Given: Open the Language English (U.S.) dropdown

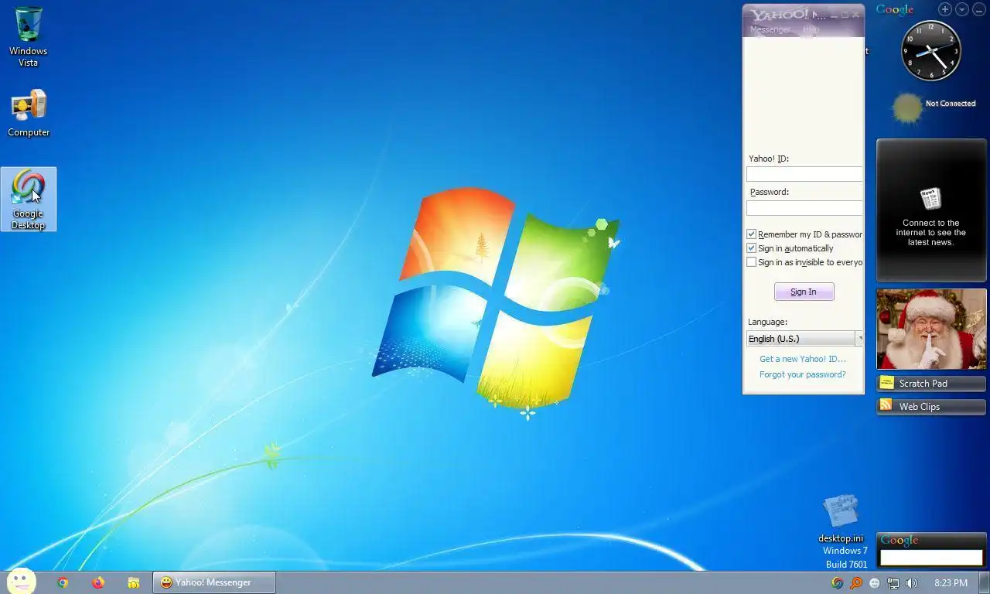Looking at the screenshot, I should (804, 339).
